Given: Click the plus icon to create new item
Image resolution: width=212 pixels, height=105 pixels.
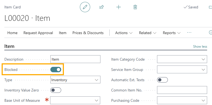Looking at the screenshot, I should [x=118, y=7].
